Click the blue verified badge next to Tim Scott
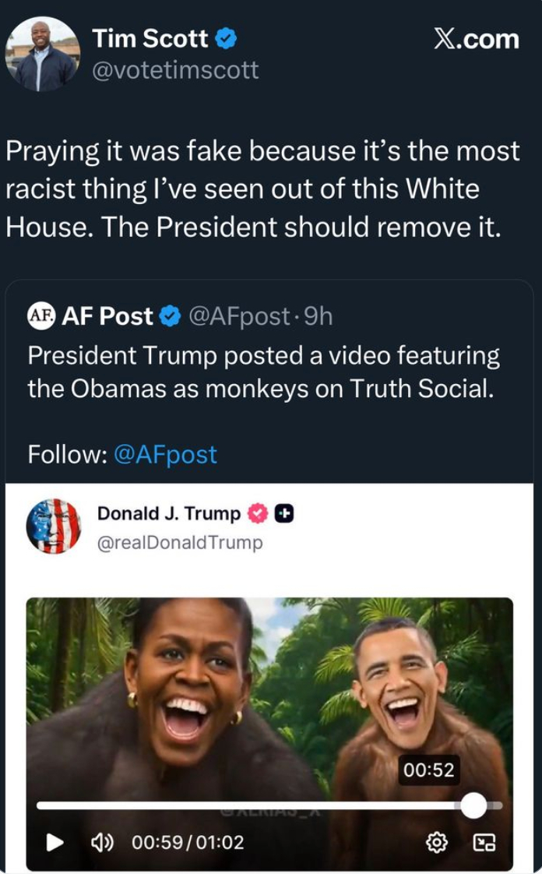Screen dimensions: 542x874 tap(227, 38)
